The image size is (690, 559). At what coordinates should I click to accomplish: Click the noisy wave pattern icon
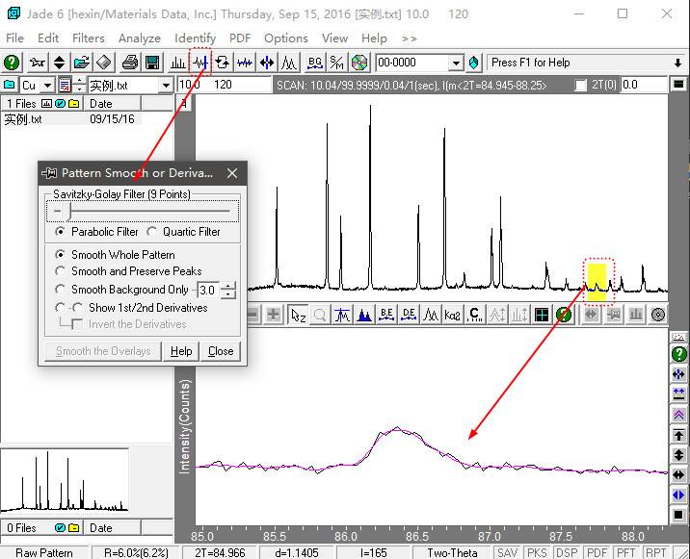(244, 63)
